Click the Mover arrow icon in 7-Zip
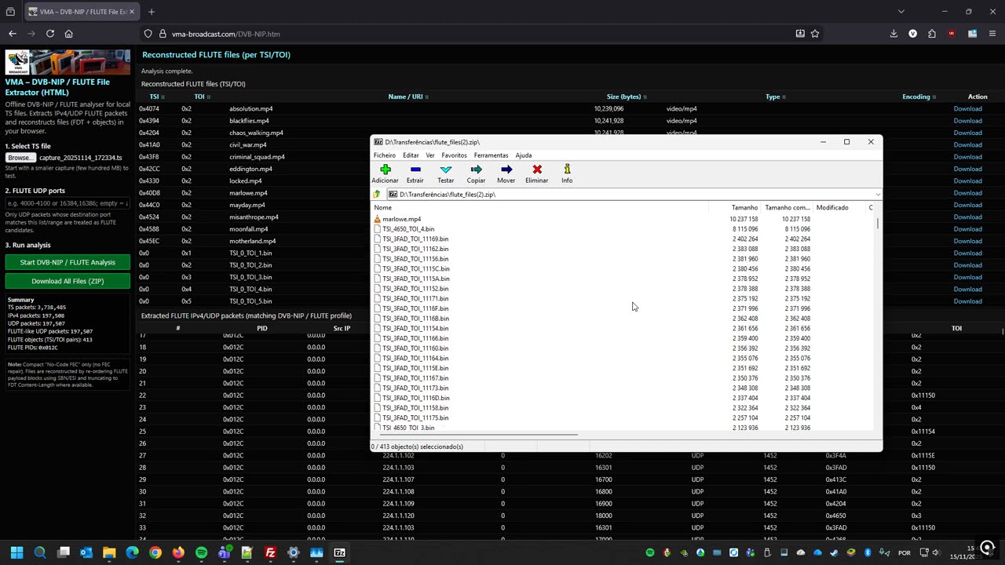1005x565 pixels. [x=506, y=169]
